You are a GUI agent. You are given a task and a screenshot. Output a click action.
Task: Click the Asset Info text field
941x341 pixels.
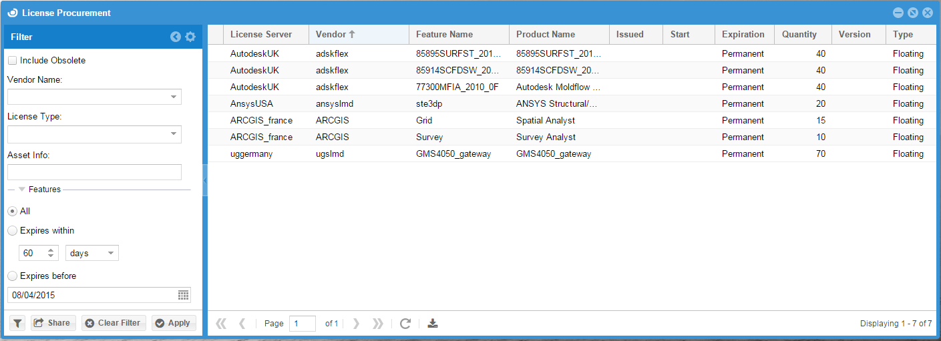click(x=94, y=172)
